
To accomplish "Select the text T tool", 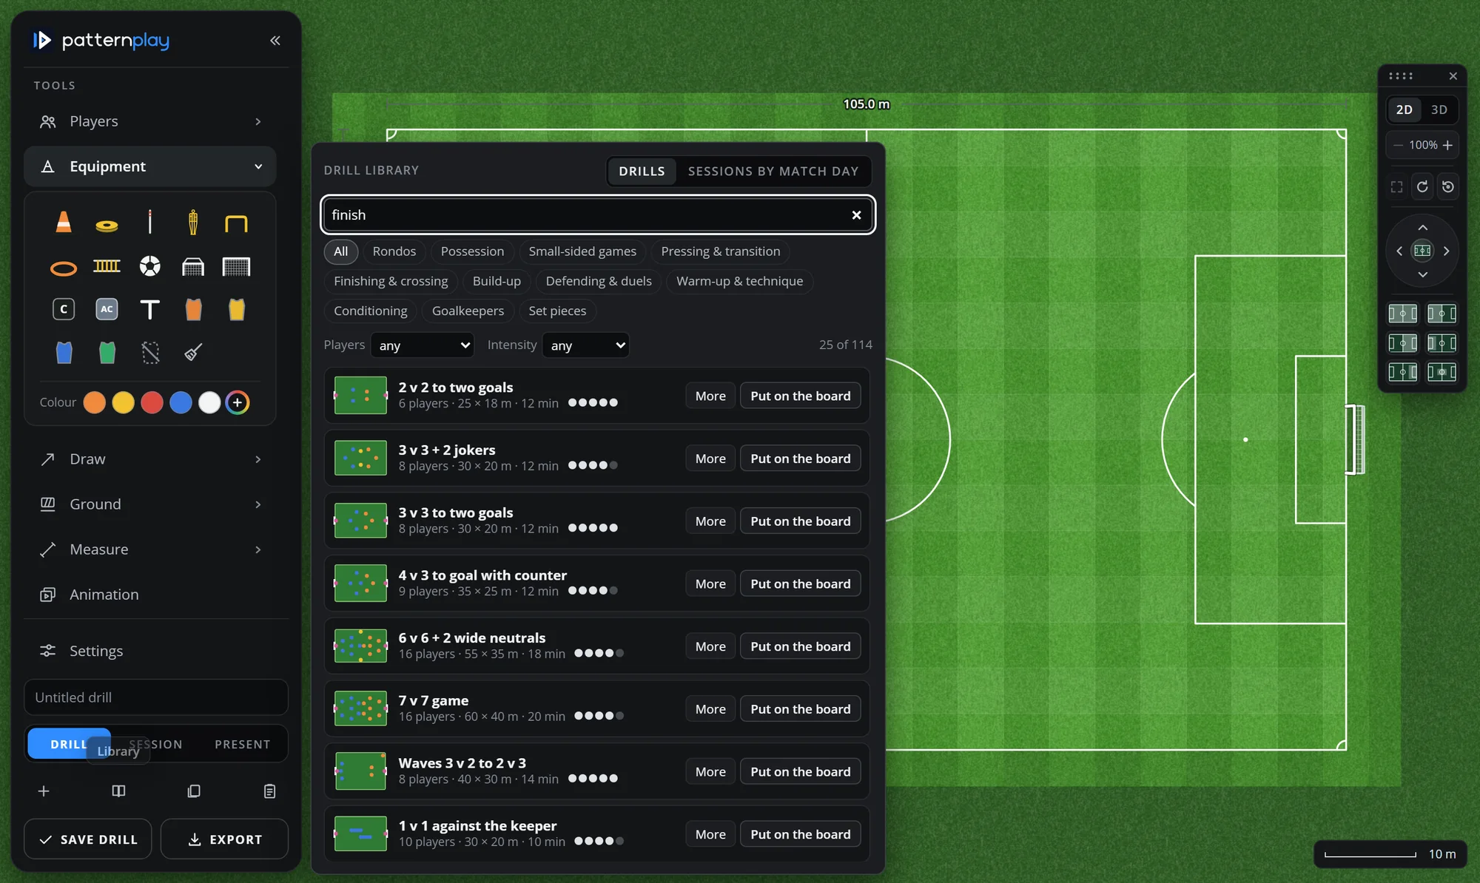I will point(150,309).
